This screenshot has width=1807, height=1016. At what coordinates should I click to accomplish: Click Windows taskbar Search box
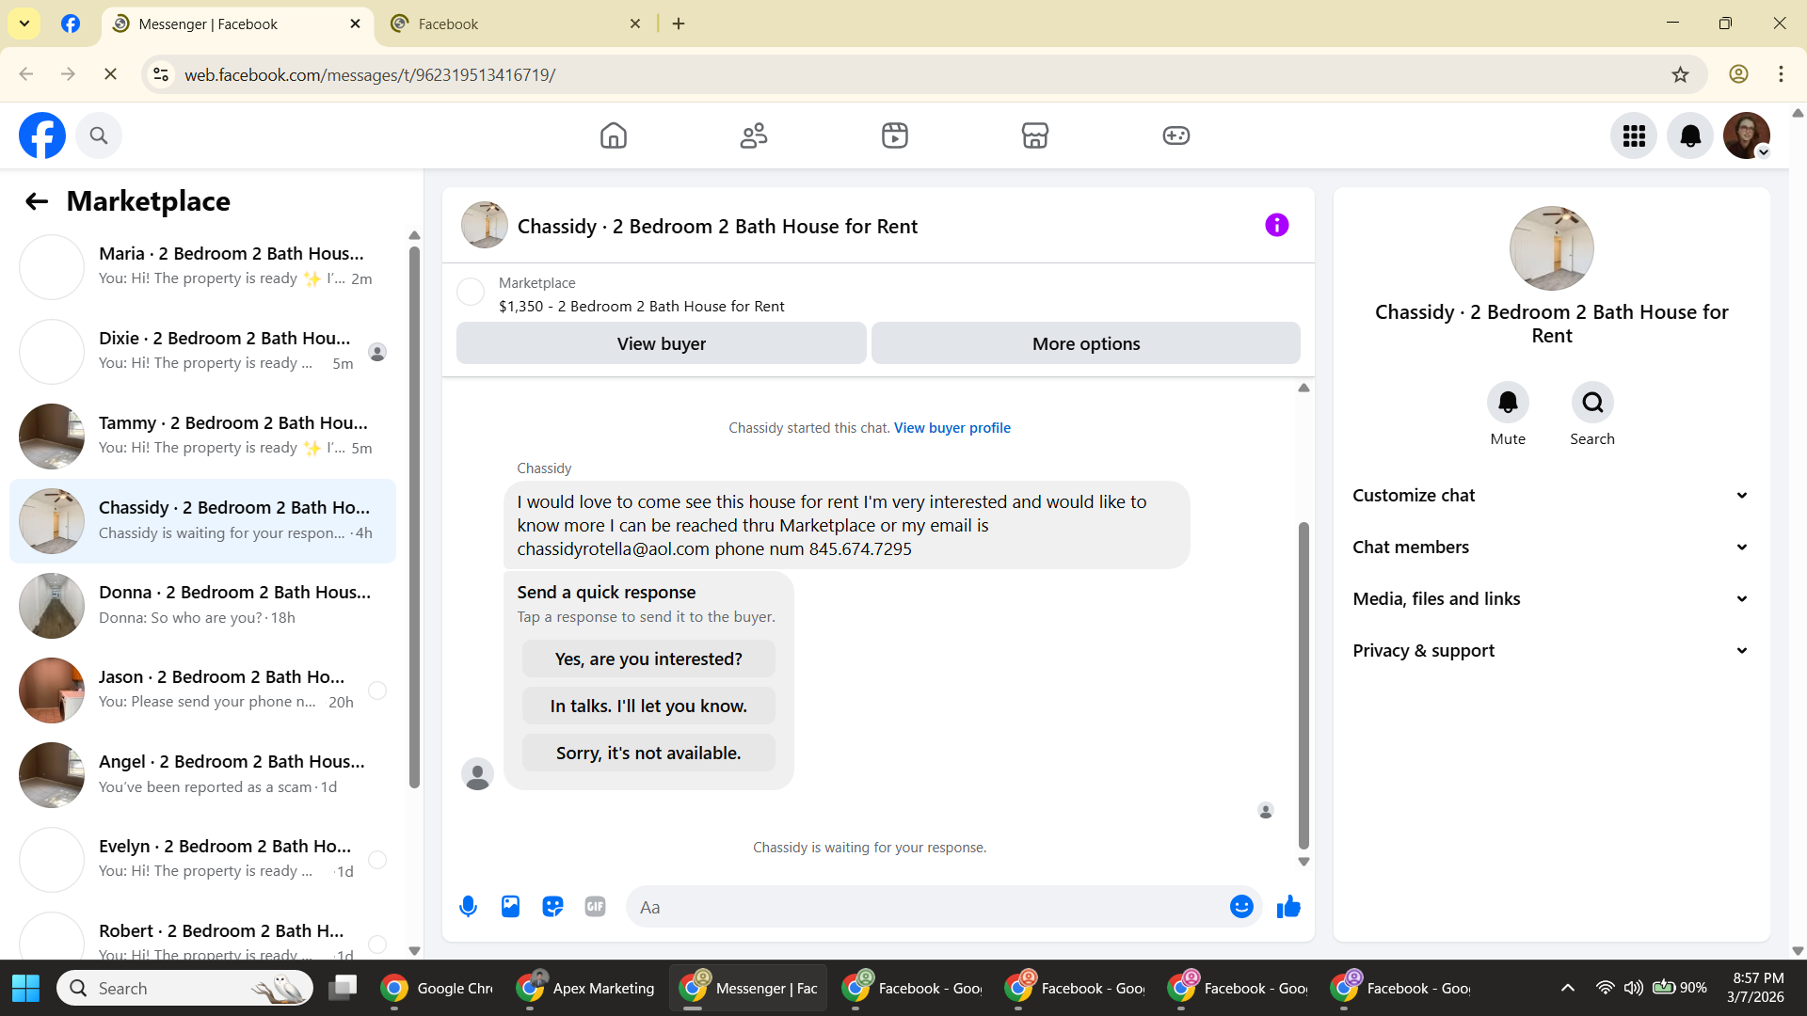pyautogui.click(x=184, y=988)
